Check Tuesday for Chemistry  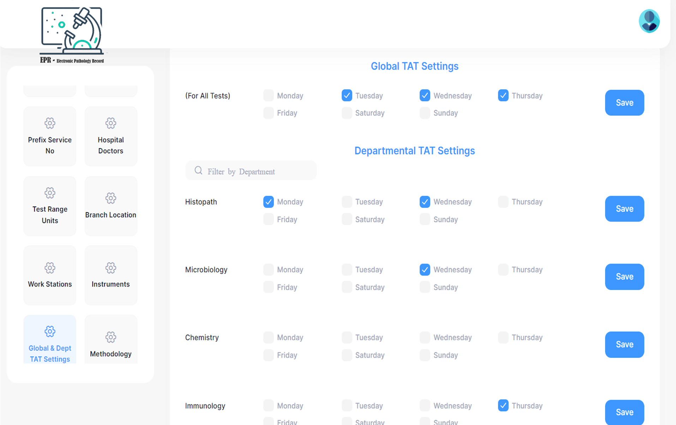click(347, 337)
